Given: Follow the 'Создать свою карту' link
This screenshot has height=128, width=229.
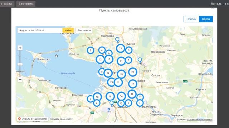Looking at the screenshot, I should tap(61, 119).
